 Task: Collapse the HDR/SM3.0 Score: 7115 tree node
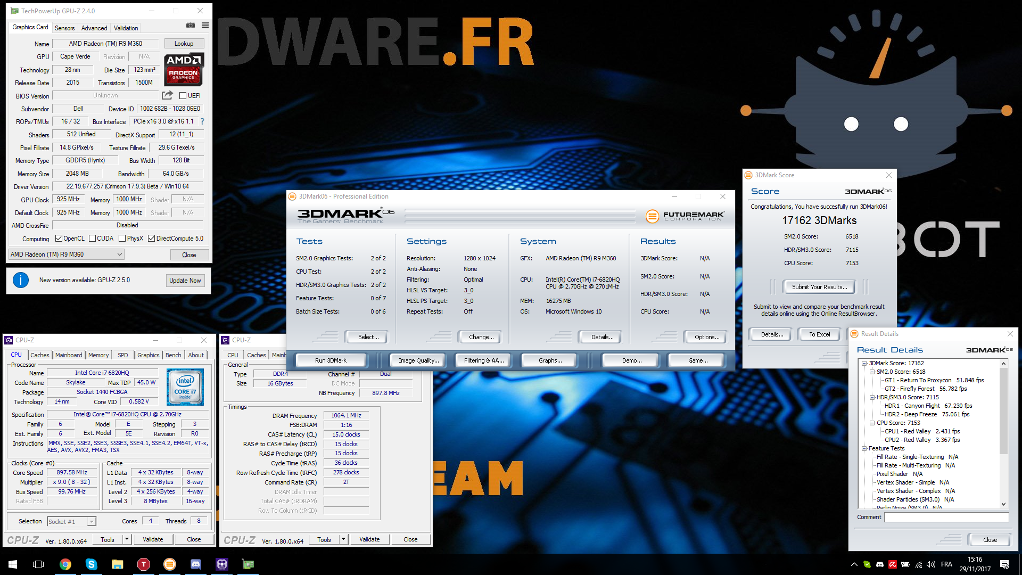point(872,397)
